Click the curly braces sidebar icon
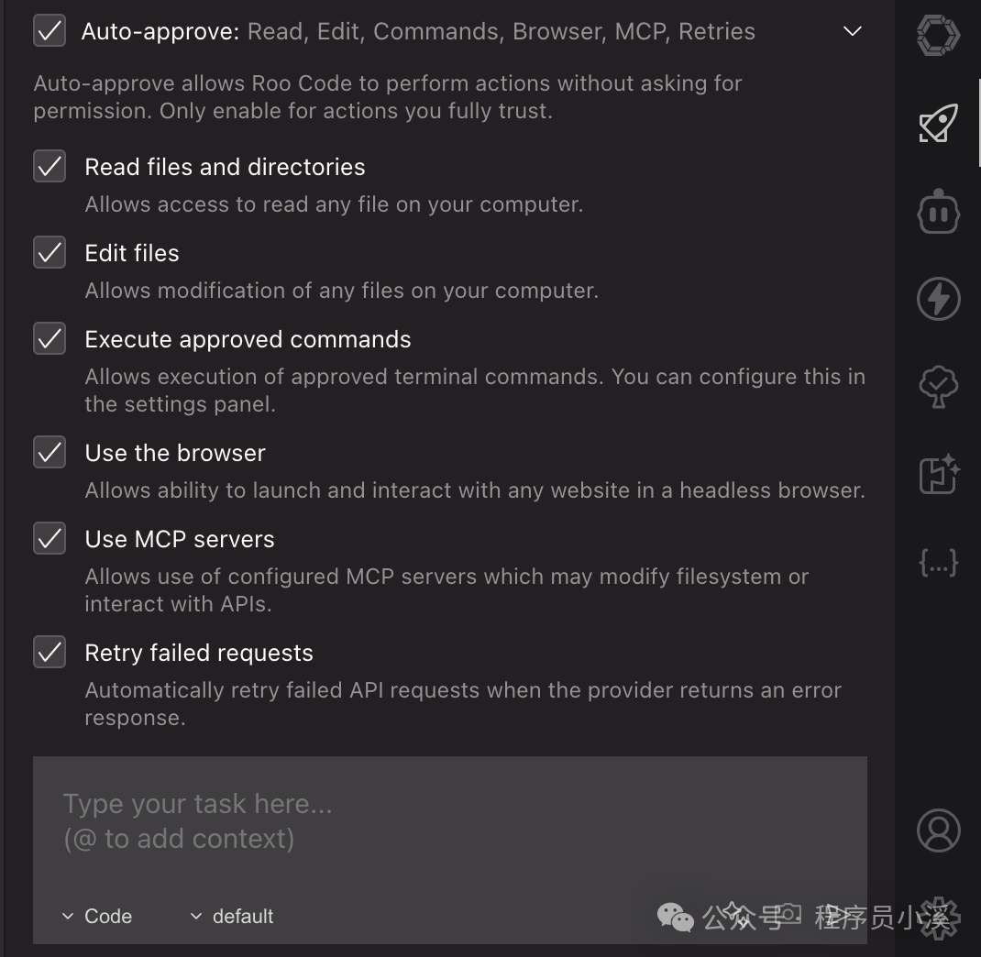 click(938, 562)
